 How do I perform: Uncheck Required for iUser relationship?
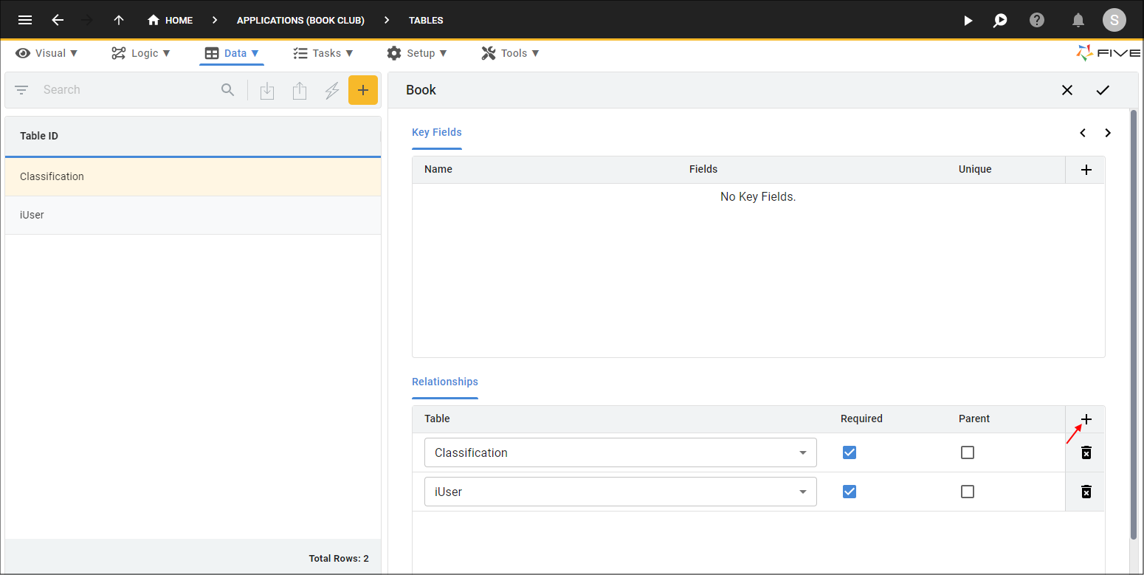pyautogui.click(x=850, y=492)
